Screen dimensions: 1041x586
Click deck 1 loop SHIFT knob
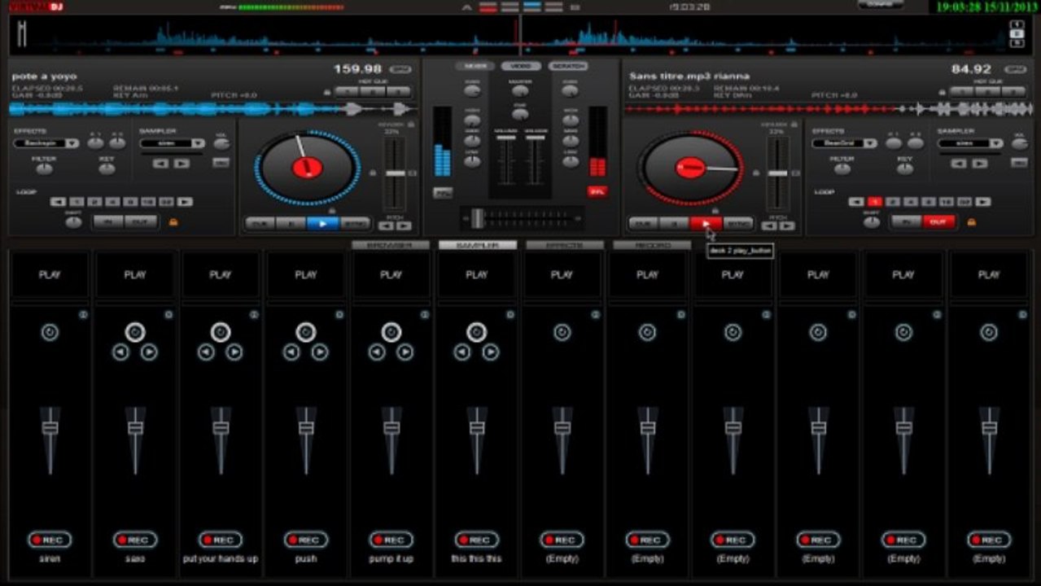click(73, 222)
